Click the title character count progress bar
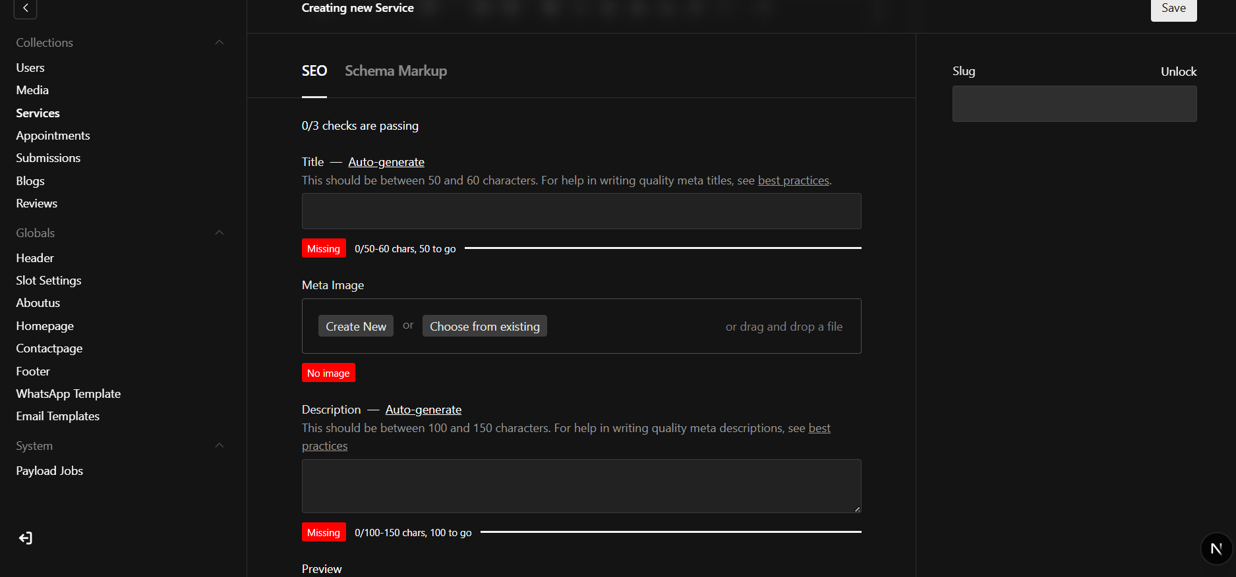Viewport: 1236px width, 577px height. [662, 248]
